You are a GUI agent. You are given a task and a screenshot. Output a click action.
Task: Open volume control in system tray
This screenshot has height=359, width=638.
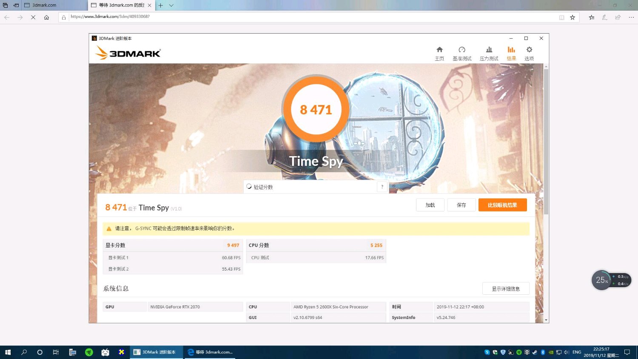(567, 352)
